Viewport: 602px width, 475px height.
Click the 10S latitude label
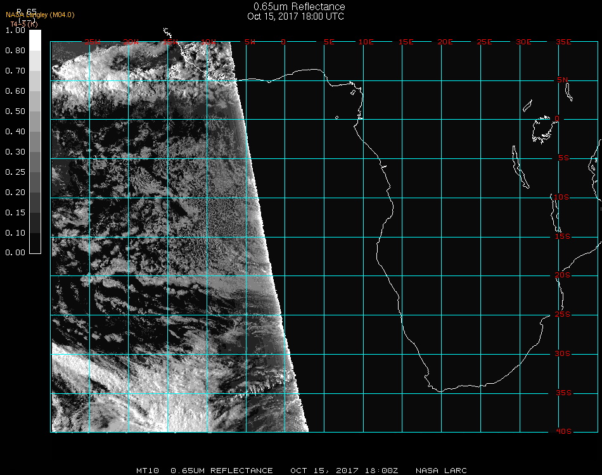coord(561,197)
